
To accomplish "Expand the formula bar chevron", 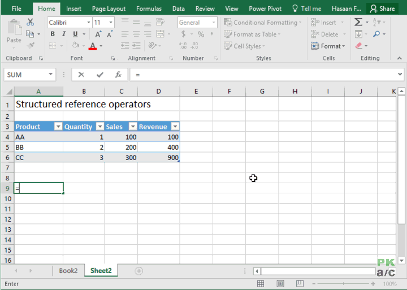I will 400,75.
